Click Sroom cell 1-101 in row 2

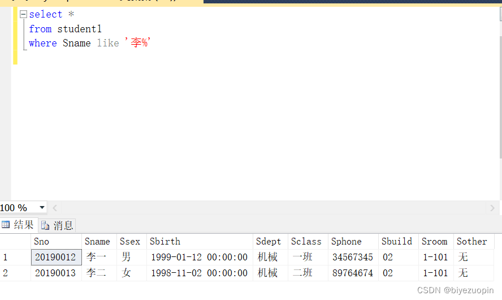coord(436,273)
